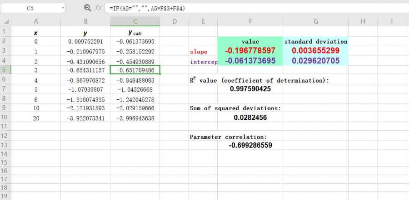Select row 5 header
The width and height of the screenshot is (409, 200).
point(5,70)
